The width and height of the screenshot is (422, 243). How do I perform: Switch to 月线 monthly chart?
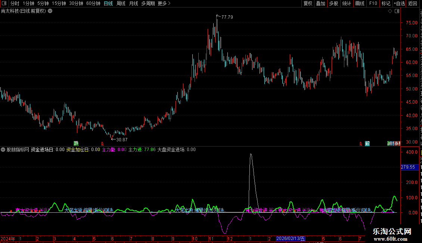[133, 3]
